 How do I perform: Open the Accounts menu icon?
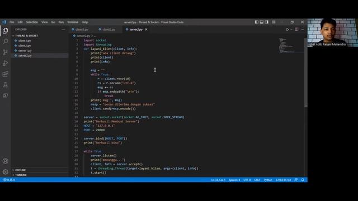(x=5, y=161)
